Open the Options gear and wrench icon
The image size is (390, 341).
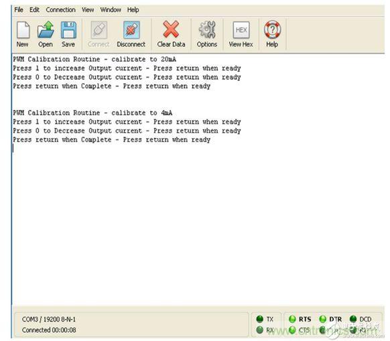(x=207, y=30)
